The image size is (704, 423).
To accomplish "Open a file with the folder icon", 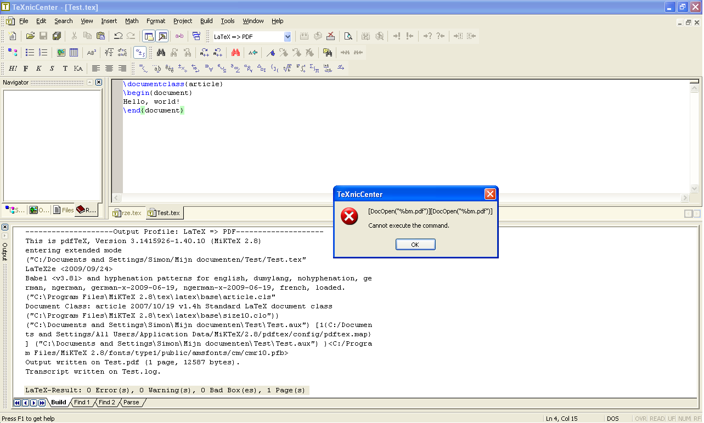I will 30,36.
